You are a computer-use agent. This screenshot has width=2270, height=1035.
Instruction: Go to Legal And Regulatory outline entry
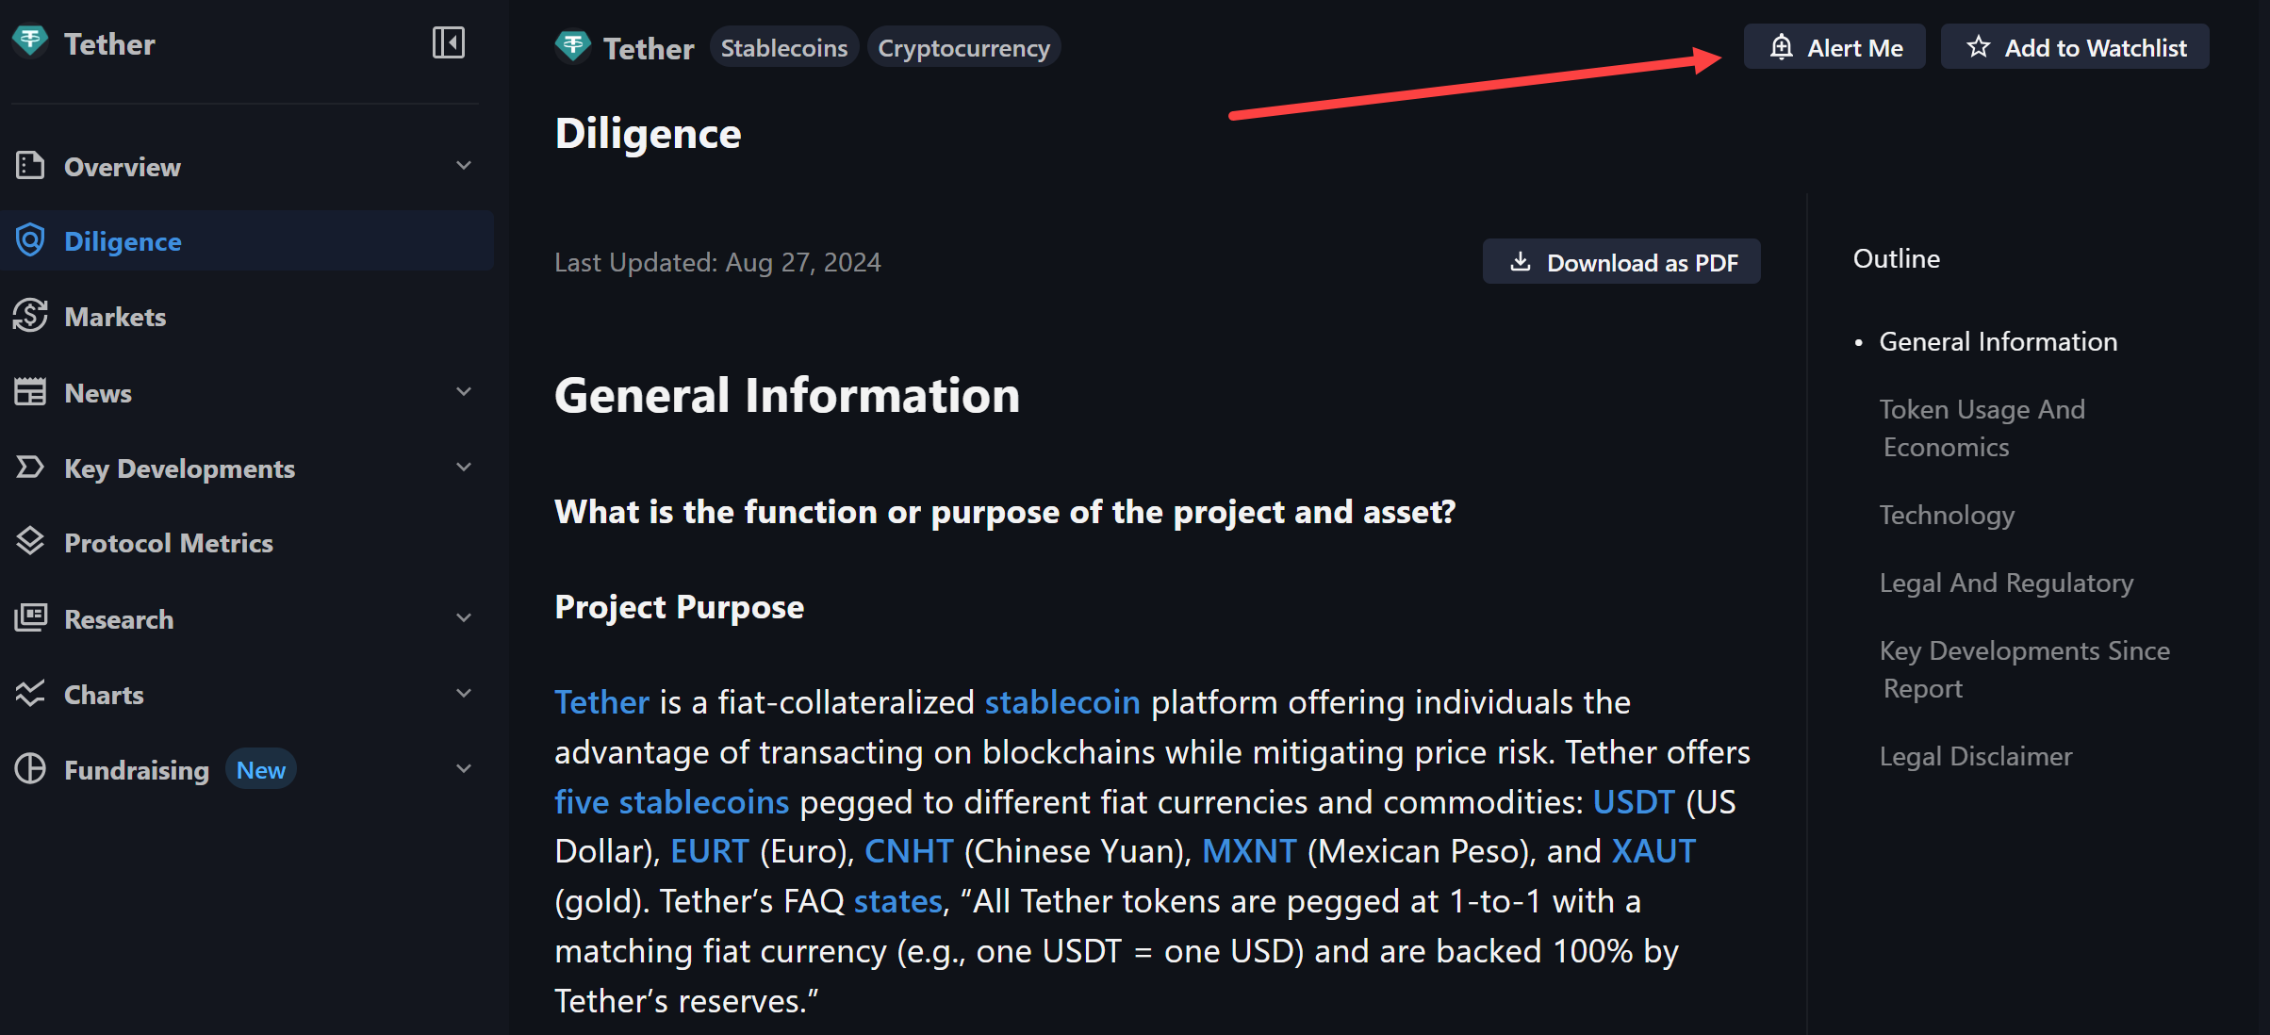click(2006, 583)
